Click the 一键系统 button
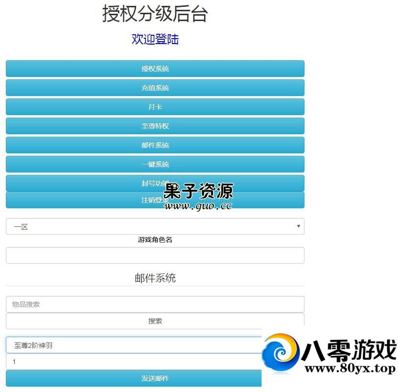Viewport: 398px width, 392px height. (155, 164)
